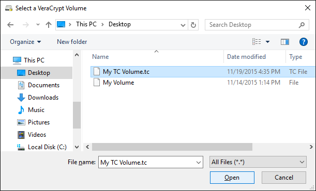Click the change view layout icon

click(x=257, y=42)
